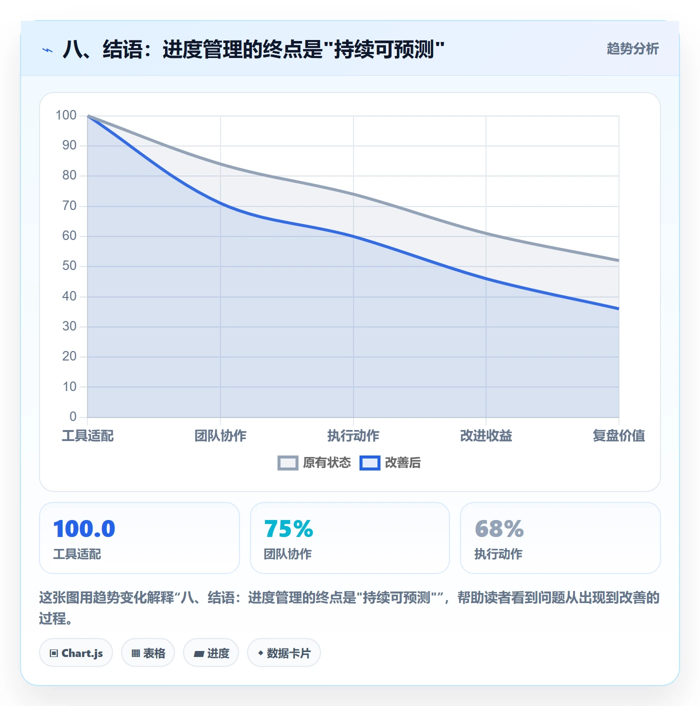Select the Chart.js tag
Viewport: 700px width, 706px height.
pyautogui.click(x=76, y=653)
